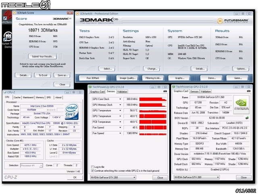
Task: Toggle Continue refreshing this screen in background checkbox
Action: (92, 171)
